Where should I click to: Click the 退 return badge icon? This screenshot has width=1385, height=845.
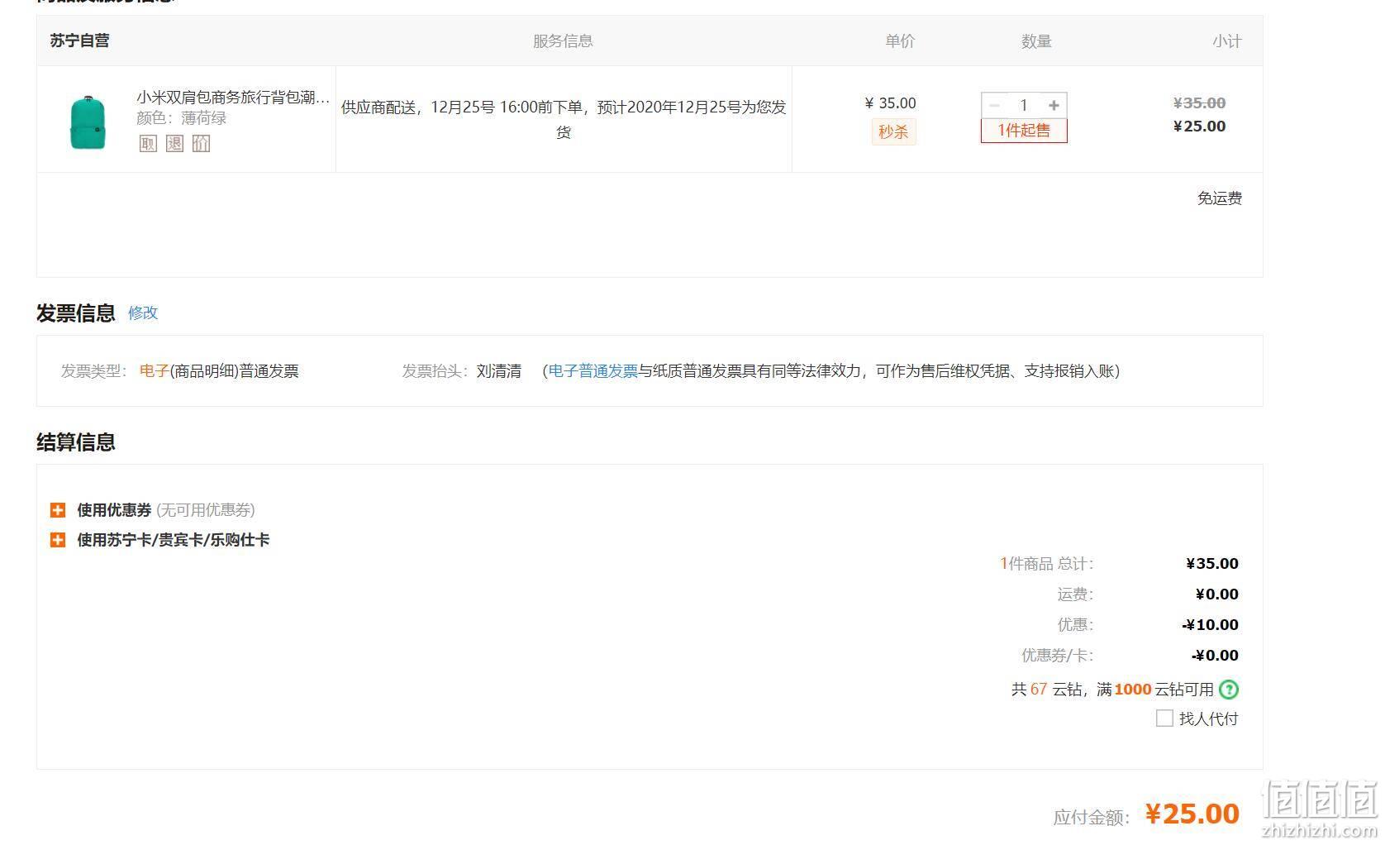pyautogui.click(x=174, y=143)
